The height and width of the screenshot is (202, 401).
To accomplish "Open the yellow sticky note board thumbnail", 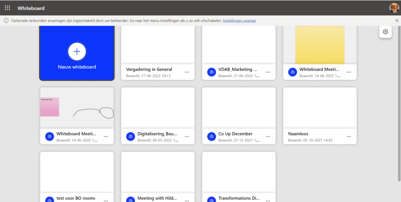I will (320, 45).
